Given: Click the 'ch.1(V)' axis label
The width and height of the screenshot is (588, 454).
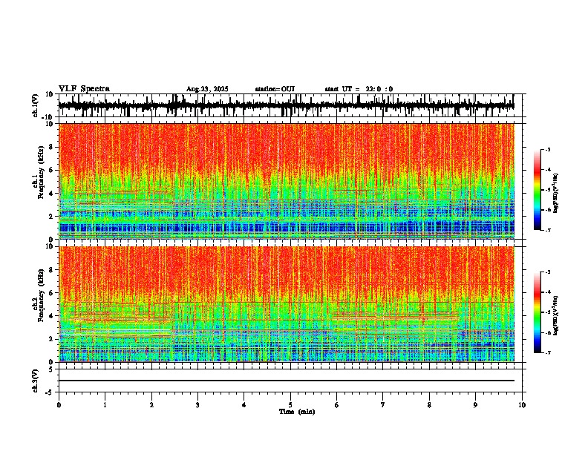Looking at the screenshot, I should (36, 105).
